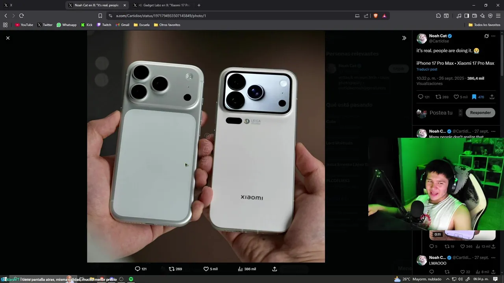
Task: Like the LMAOOO reply showing 22
Action: pyautogui.click(x=463, y=272)
